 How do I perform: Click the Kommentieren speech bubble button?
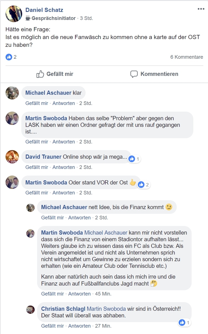point(154,74)
